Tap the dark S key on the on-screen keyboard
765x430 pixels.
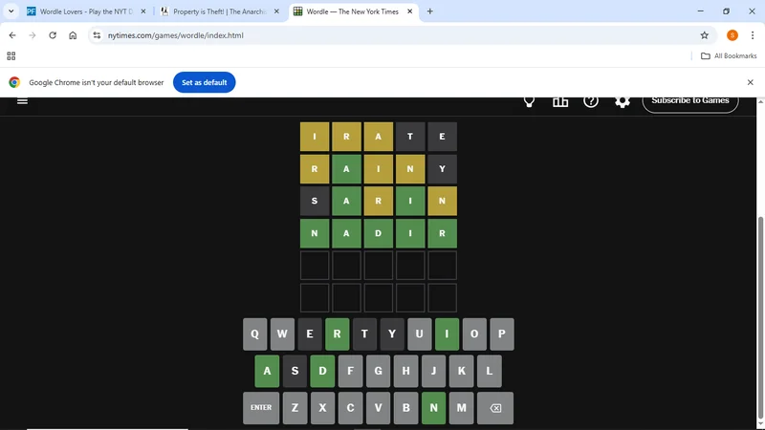coord(295,371)
